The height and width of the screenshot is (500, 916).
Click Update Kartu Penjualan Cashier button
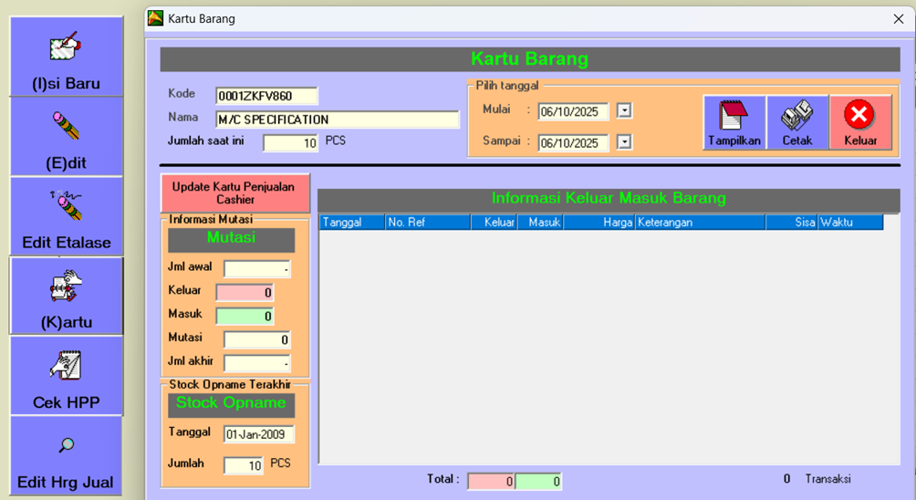pos(234,193)
